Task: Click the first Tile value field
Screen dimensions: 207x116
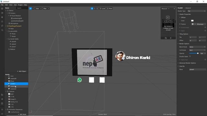Action: pos(193,37)
